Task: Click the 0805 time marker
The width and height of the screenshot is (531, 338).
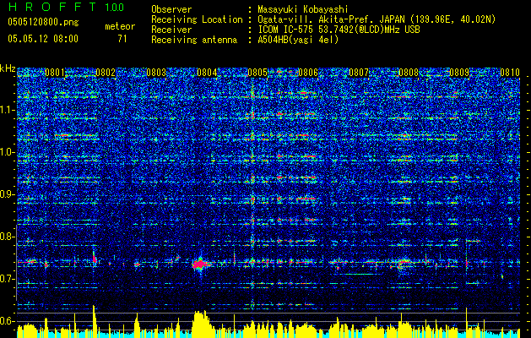Action: coord(257,73)
